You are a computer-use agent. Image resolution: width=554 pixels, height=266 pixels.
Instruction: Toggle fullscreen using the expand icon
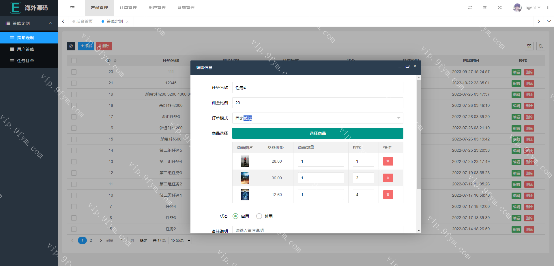(500, 7)
